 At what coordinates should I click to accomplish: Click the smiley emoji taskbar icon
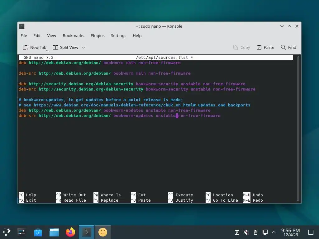tap(103, 232)
